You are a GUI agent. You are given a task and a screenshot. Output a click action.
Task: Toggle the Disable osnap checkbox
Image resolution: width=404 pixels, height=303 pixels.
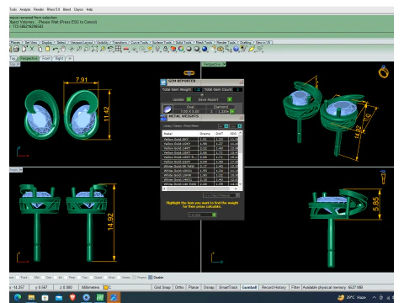click(151, 277)
